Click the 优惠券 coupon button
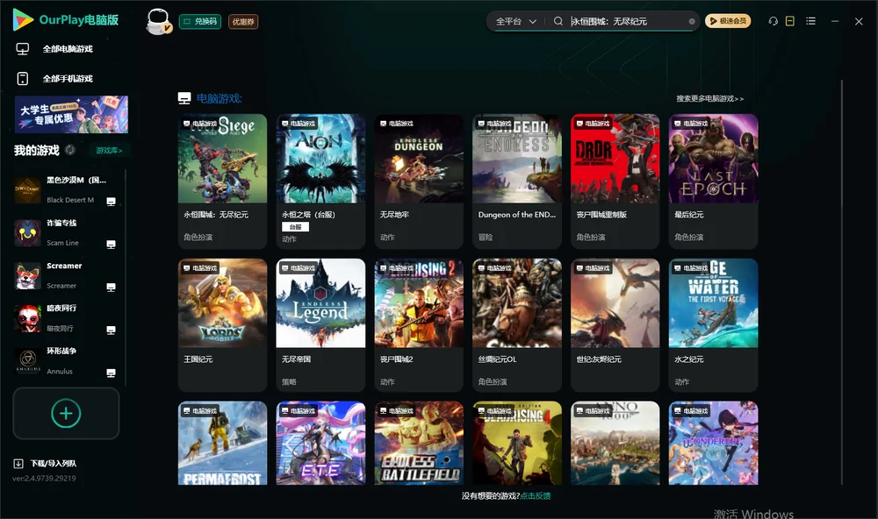The height and width of the screenshot is (519, 878). coord(243,22)
